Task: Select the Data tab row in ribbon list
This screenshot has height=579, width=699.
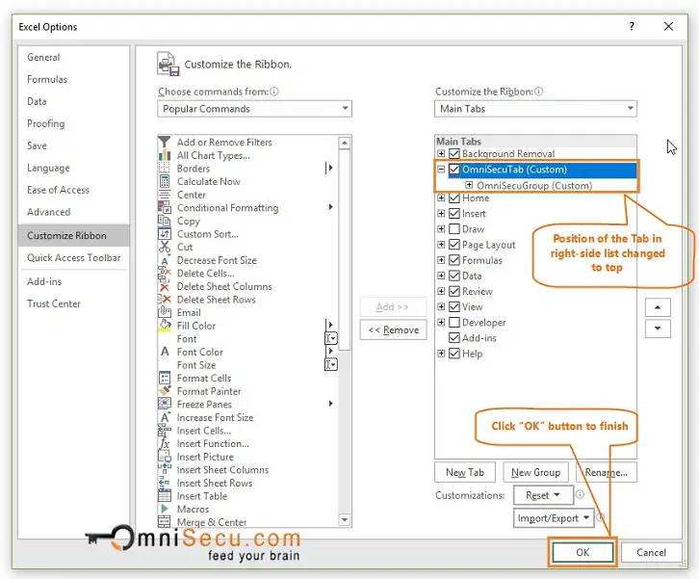Action: point(472,276)
